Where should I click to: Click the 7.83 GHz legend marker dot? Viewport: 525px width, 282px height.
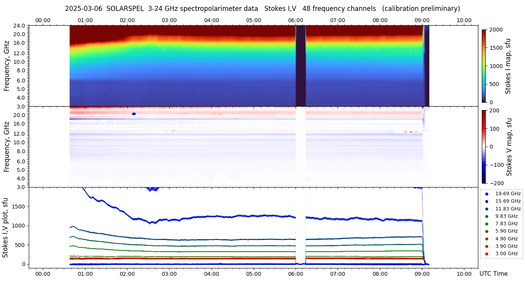486,224
